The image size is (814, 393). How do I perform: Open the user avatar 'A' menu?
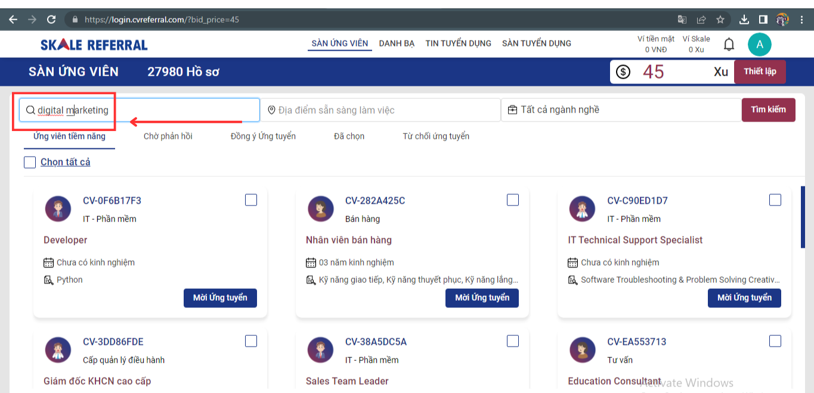pyautogui.click(x=760, y=44)
